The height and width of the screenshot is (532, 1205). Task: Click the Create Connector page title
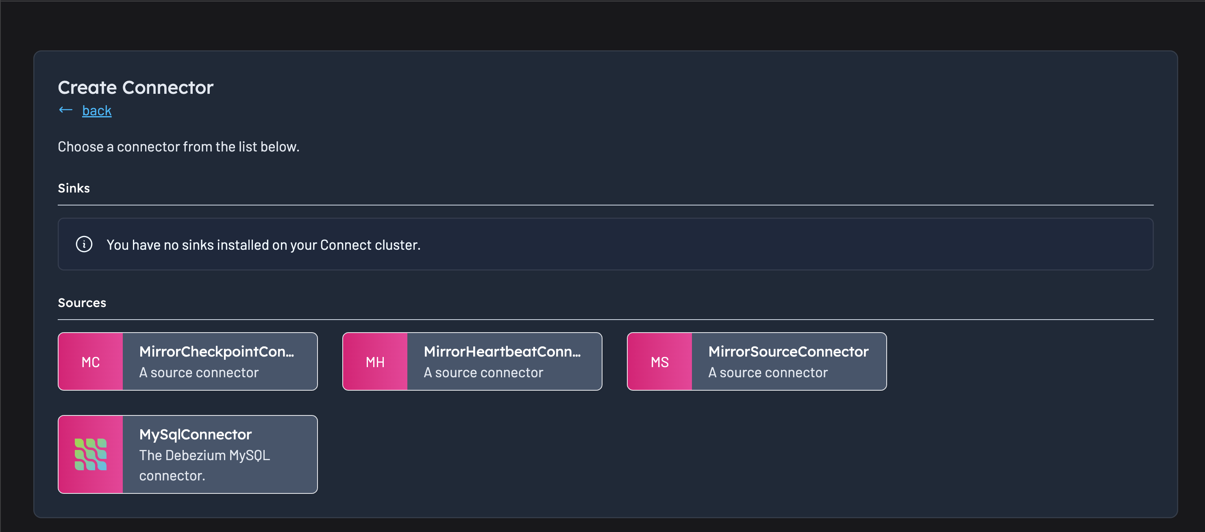(x=136, y=87)
